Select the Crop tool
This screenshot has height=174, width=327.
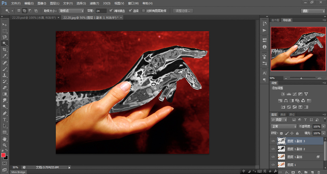point(5,50)
